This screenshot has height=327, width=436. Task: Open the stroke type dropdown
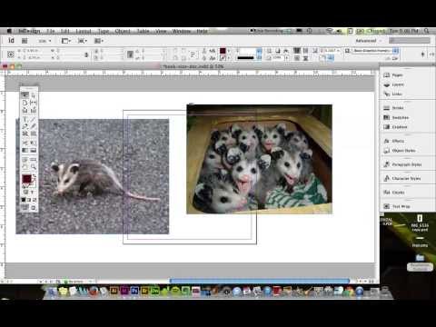point(259,57)
